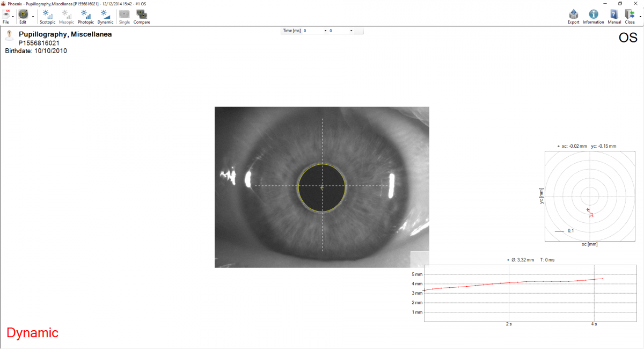Image resolution: width=644 pixels, height=349 pixels.
Task: Switch to Photopic lighting mode
Action: (x=85, y=14)
